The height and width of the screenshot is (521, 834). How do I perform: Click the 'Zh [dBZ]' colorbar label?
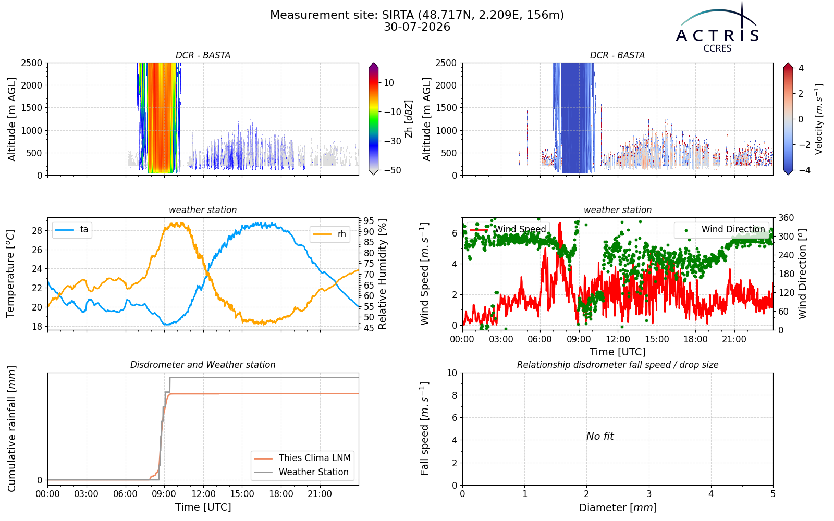(409, 119)
